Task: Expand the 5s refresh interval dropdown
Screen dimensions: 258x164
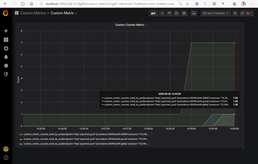Action: (249, 13)
